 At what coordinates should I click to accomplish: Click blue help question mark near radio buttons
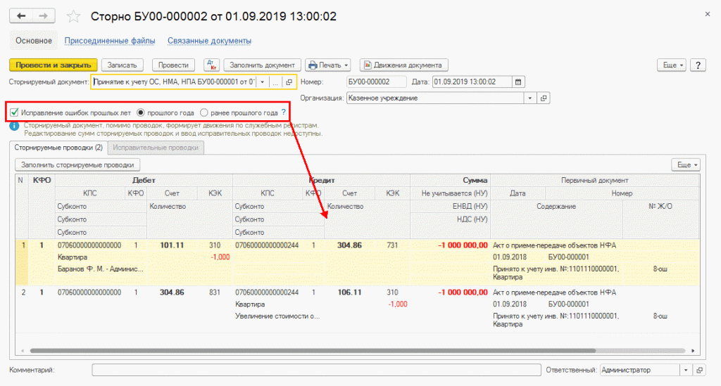tap(284, 112)
